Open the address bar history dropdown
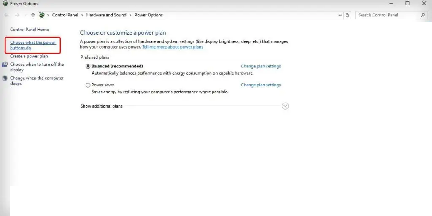432x216 pixels. tap(340, 15)
